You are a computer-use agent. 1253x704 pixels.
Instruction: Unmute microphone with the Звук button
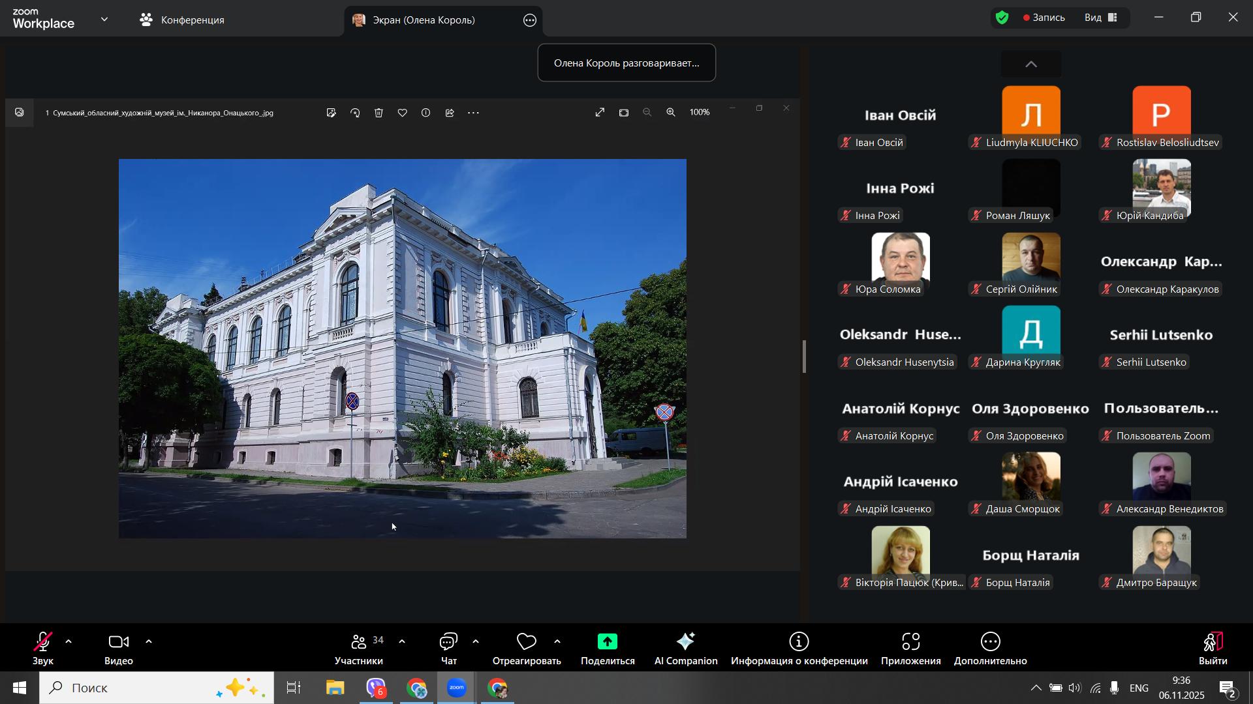coord(43,649)
